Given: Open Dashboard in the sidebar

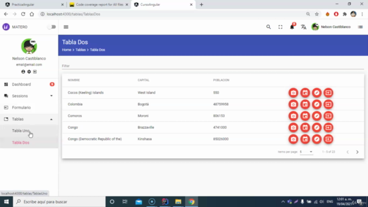Looking at the screenshot, I should (29, 85).
